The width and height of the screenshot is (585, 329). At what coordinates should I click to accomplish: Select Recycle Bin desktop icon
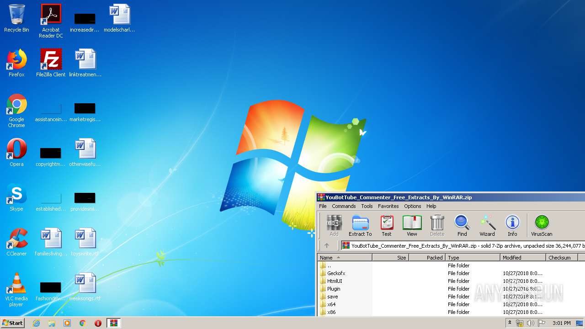point(16,18)
